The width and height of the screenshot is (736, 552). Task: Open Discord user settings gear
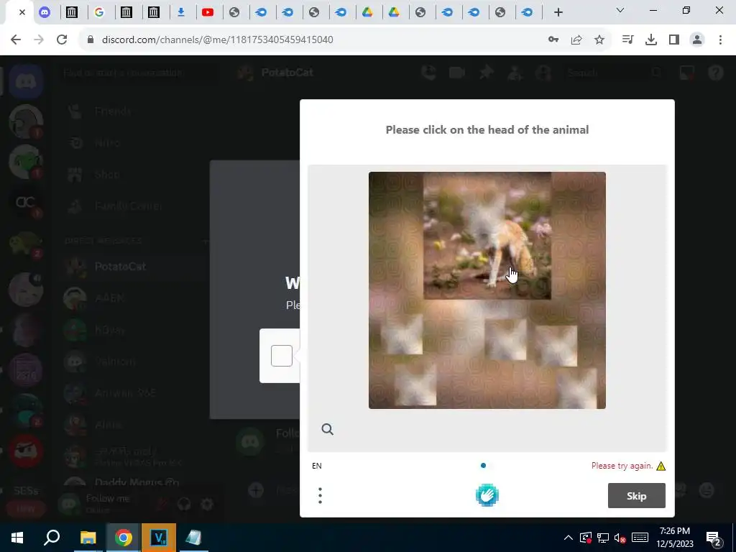coord(207,504)
